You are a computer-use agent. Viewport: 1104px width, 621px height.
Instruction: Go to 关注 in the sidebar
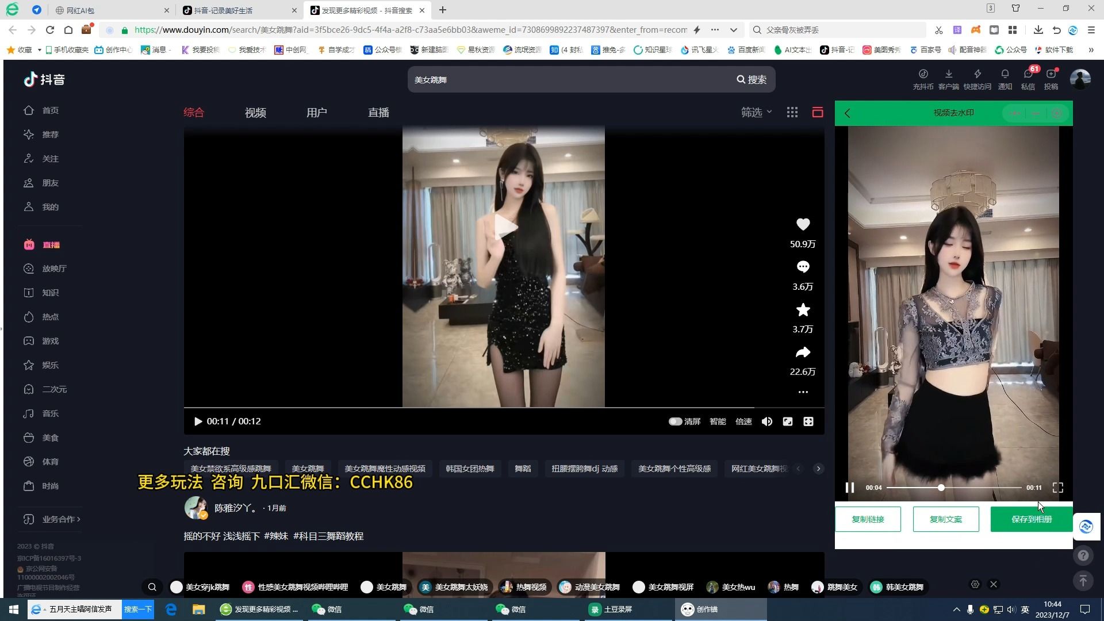tap(41, 159)
